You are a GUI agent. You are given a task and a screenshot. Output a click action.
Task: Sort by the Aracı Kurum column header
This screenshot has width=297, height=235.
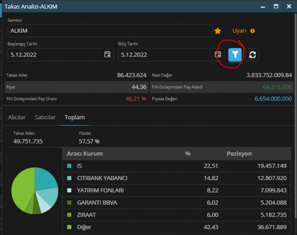85,153
